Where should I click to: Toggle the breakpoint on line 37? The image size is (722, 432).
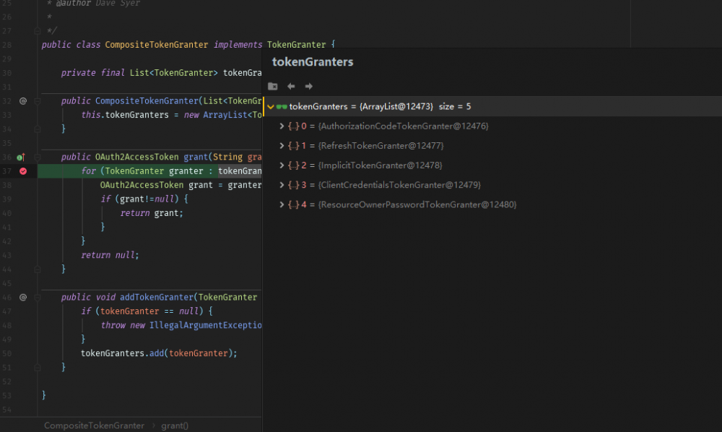23,171
